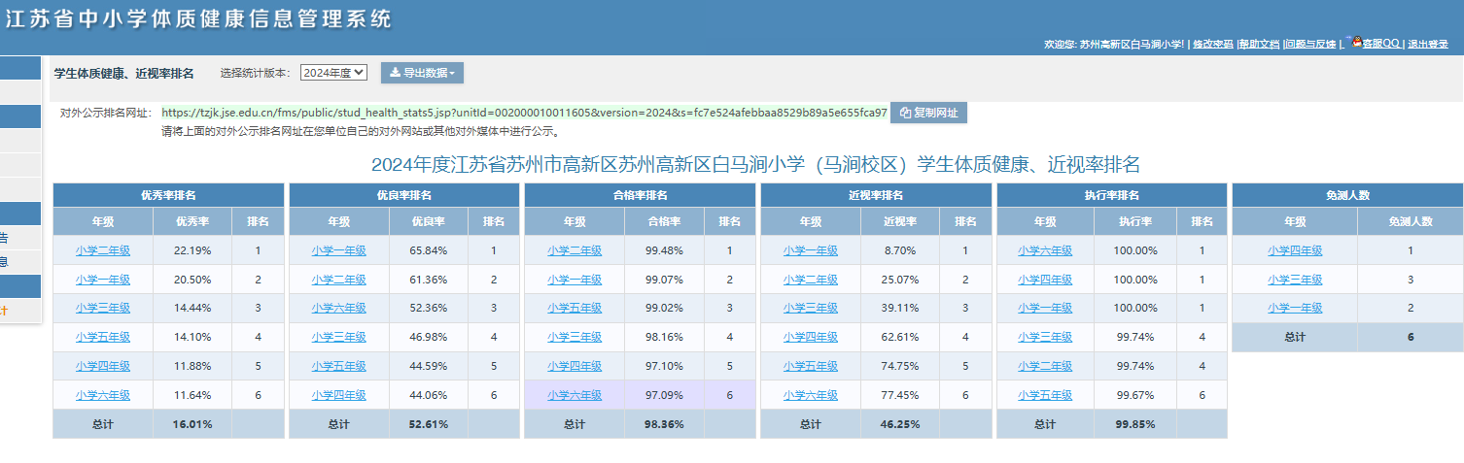Open 小学五年级 in the 优秀率排名 table

[x=103, y=337]
